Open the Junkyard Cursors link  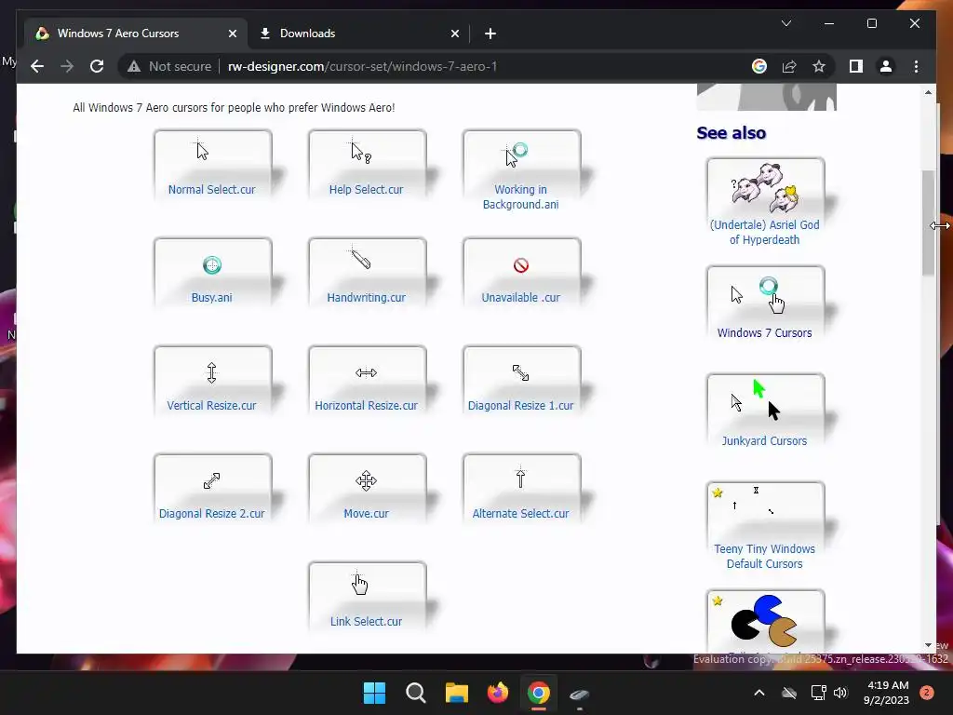point(765,440)
